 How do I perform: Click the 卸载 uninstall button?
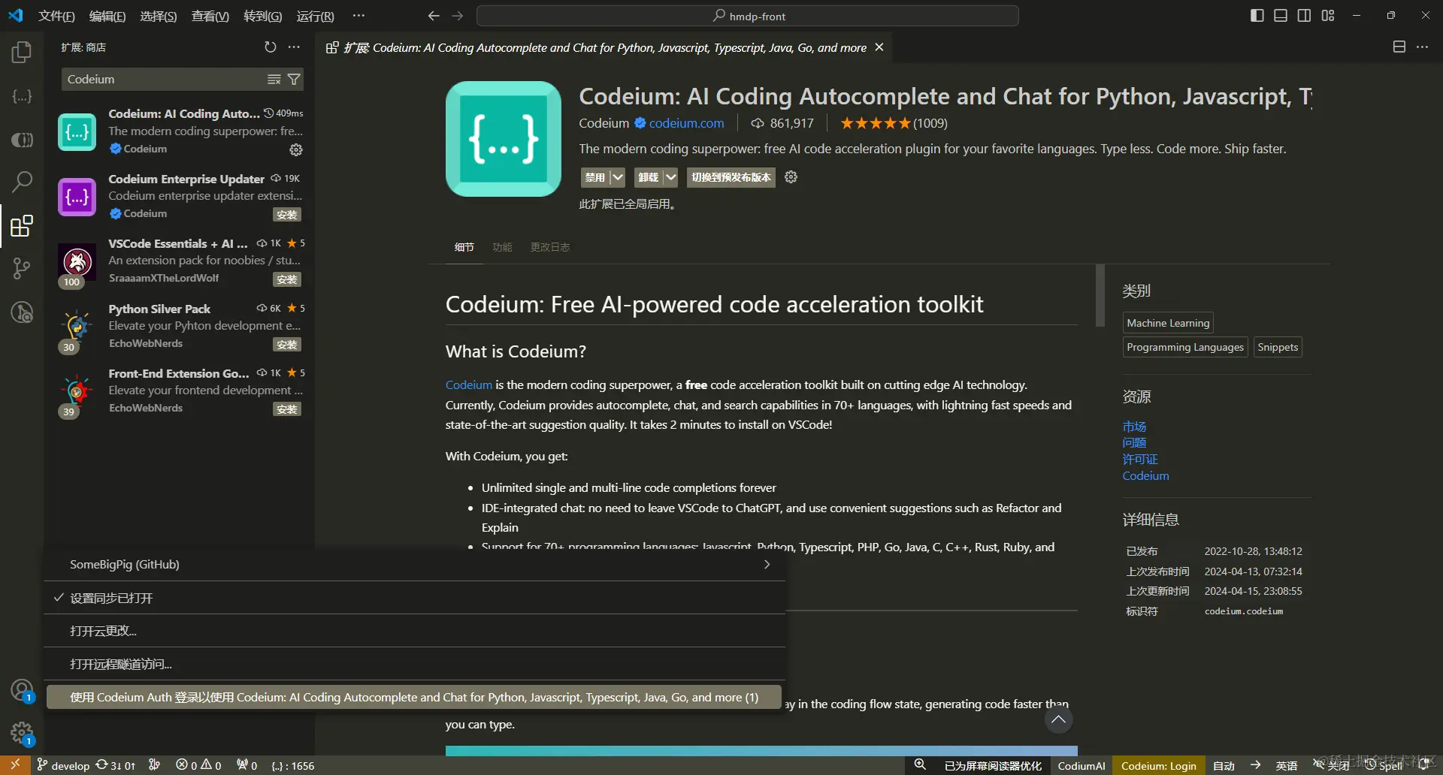(x=648, y=177)
